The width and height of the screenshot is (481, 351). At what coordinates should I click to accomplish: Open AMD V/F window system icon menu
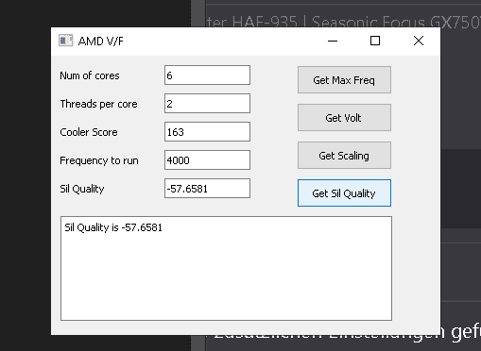tap(65, 41)
